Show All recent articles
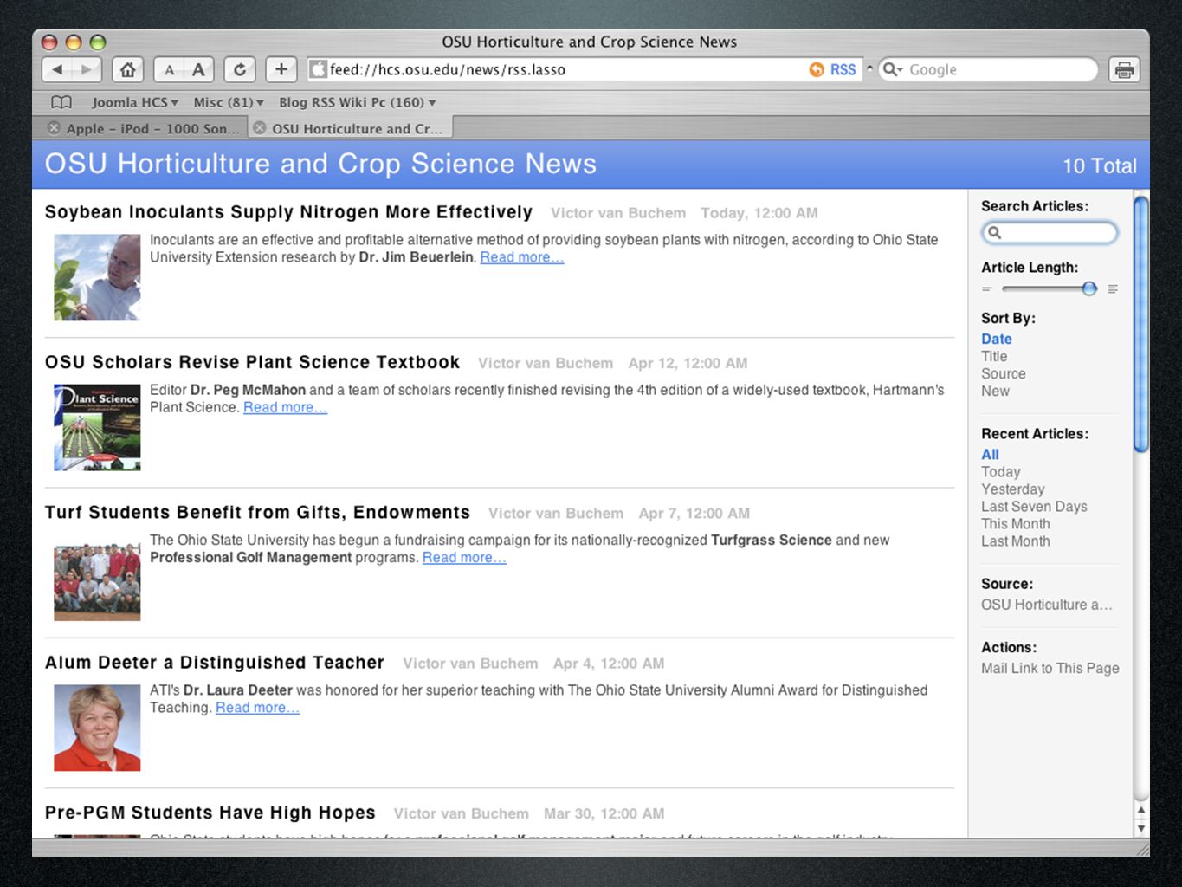The height and width of the screenshot is (887, 1182). 990,454
